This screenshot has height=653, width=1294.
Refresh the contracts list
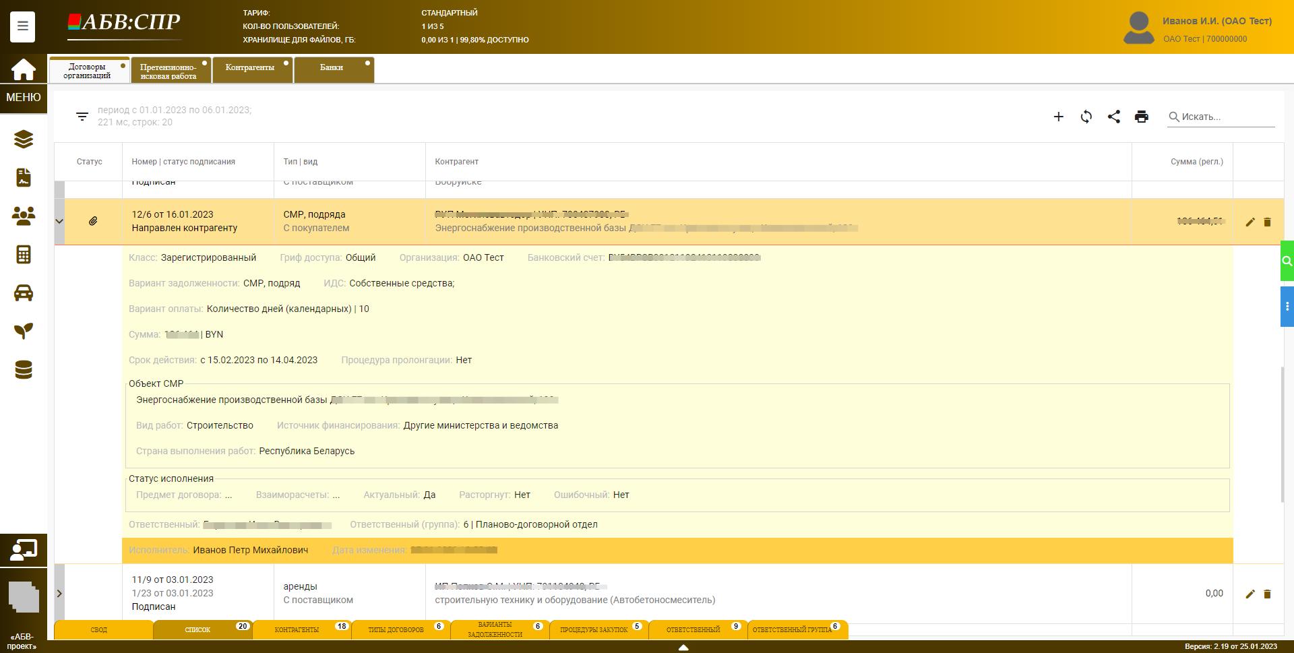coord(1086,117)
